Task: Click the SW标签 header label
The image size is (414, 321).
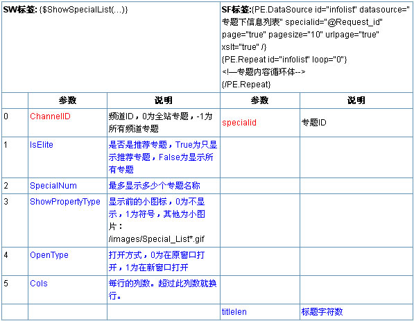Action: tap(20, 10)
